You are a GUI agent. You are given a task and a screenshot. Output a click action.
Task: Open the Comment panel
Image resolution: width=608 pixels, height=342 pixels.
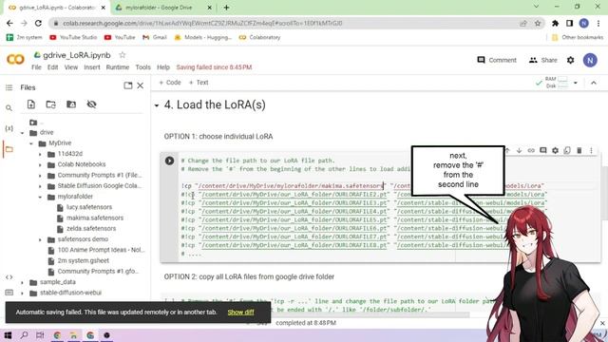(x=497, y=60)
